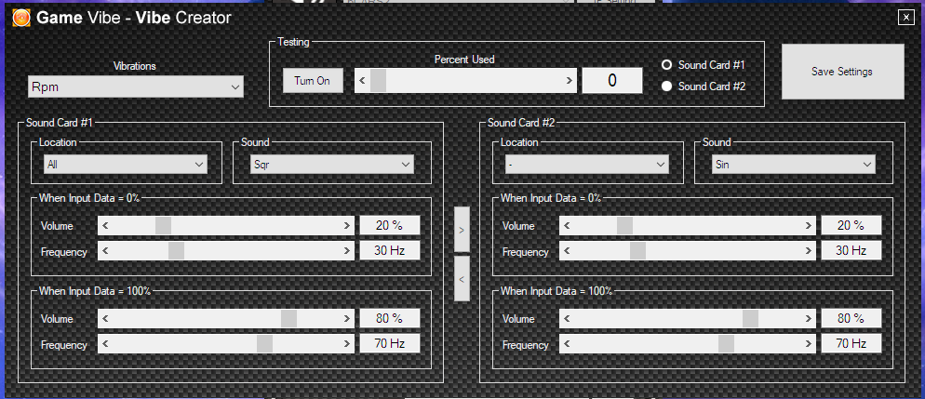Click Sound Card #2 0% Volume field showing 20 %

pos(851,225)
